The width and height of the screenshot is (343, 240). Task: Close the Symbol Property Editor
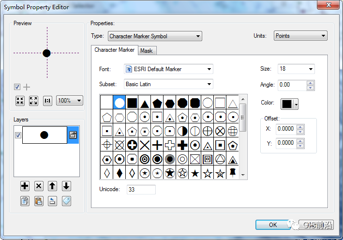click(x=328, y=5)
